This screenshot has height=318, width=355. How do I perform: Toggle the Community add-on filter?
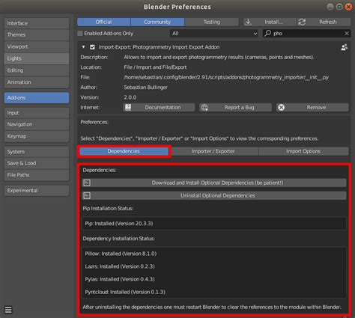click(157, 22)
